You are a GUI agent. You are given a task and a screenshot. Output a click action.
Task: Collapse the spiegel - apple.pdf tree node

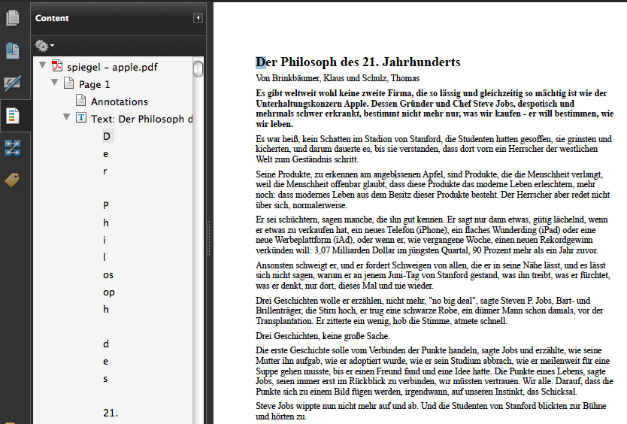42,65
